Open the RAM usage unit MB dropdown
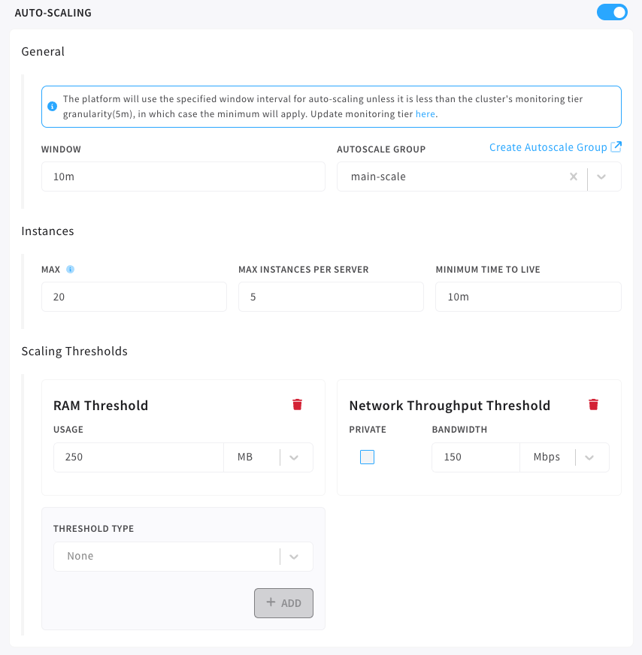This screenshot has width=642, height=655. click(x=293, y=457)
